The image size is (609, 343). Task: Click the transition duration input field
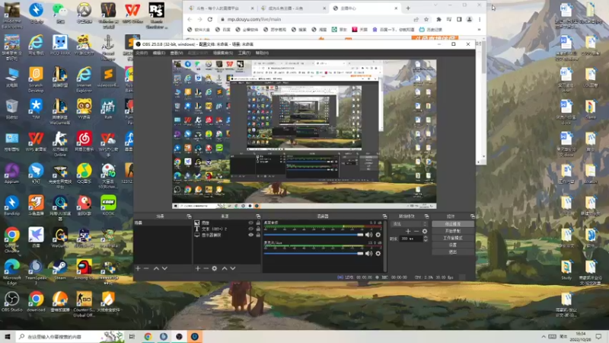coord(411,239)
